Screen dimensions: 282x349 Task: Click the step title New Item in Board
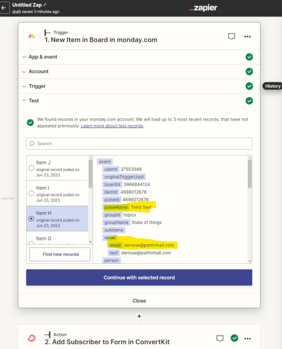[x=101, y=40]
